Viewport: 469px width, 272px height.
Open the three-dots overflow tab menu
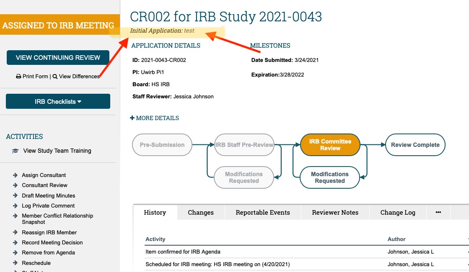[x=438, y=212]
